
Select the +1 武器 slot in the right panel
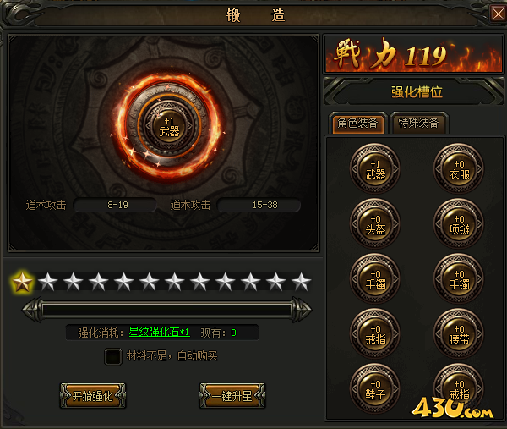click(375, 168)
